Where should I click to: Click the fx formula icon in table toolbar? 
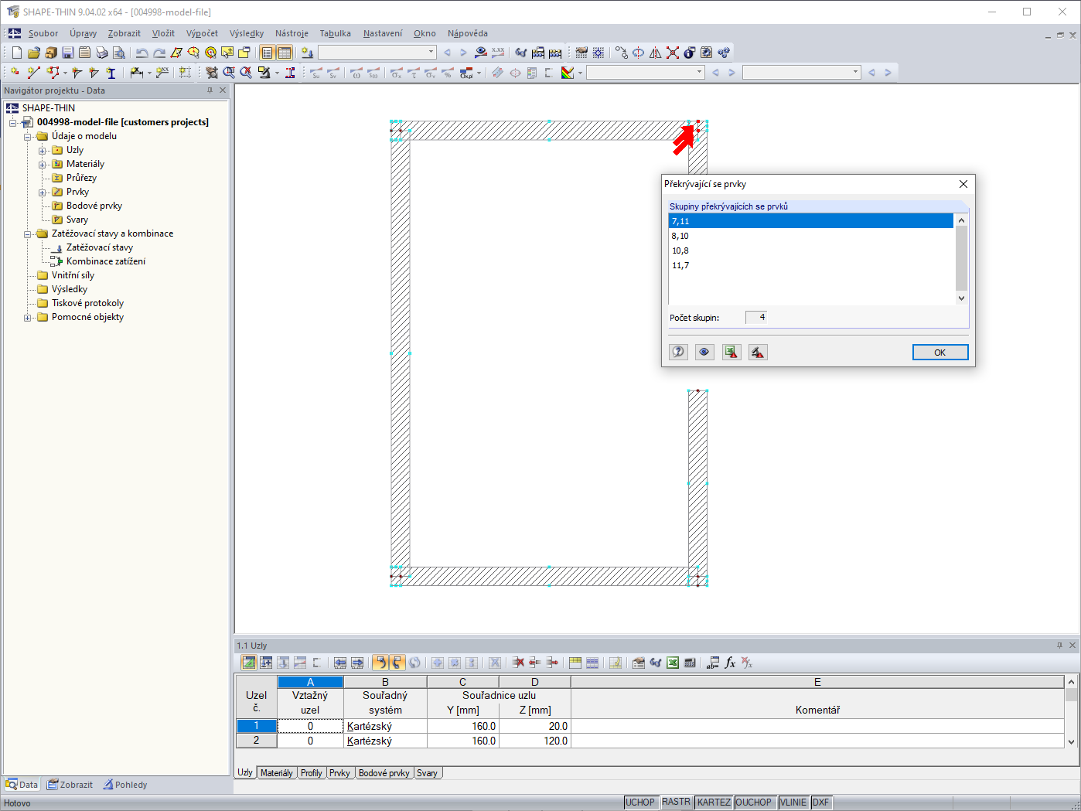point(729,663)
